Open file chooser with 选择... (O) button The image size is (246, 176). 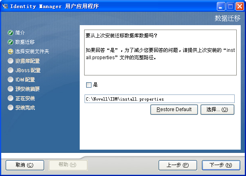click(x=217, y=109)
